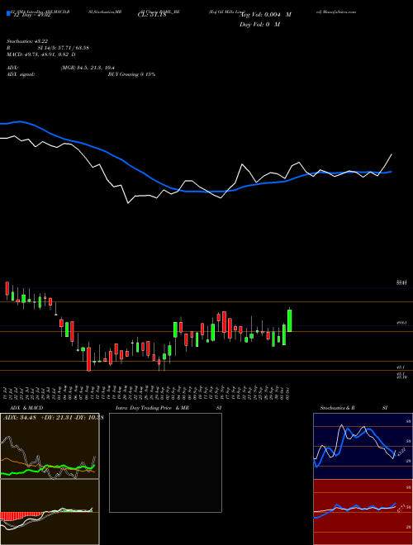Click the 'Stochastics: 43.22' readout
Image resolution: width=413 pixels, height=545 pixels.
[27, 41]
